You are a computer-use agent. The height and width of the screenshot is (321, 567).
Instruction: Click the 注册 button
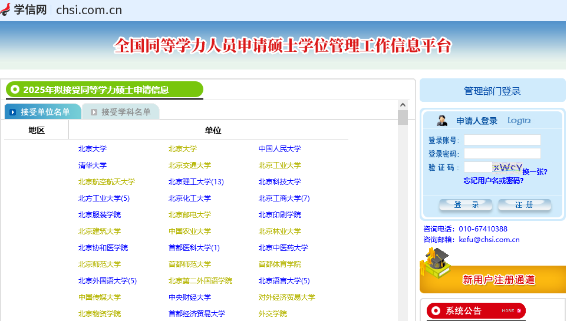(525, 205)
